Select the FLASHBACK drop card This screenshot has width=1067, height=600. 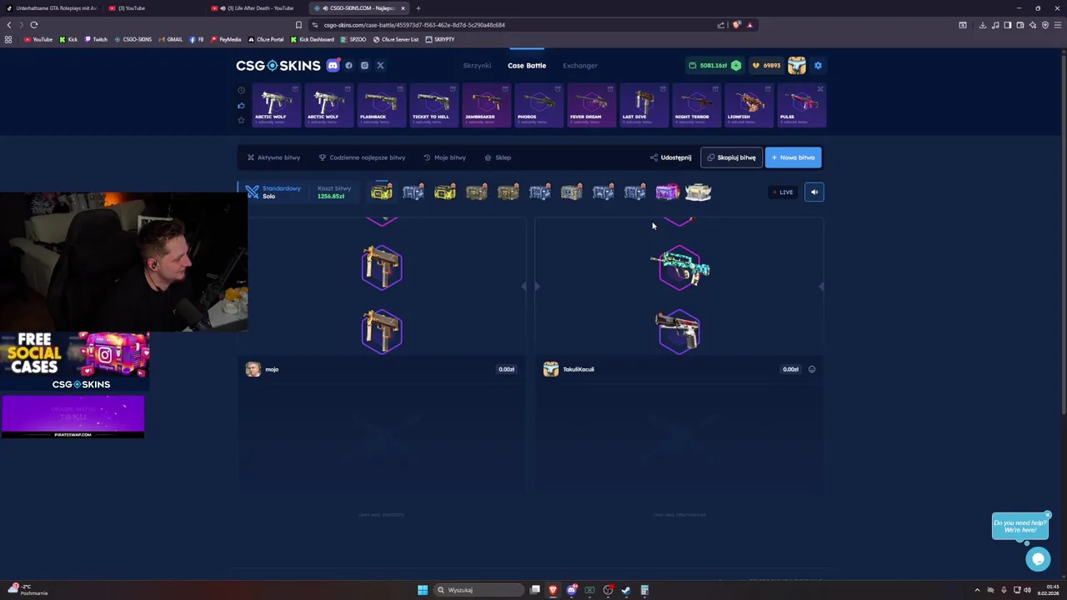(381, 105)
